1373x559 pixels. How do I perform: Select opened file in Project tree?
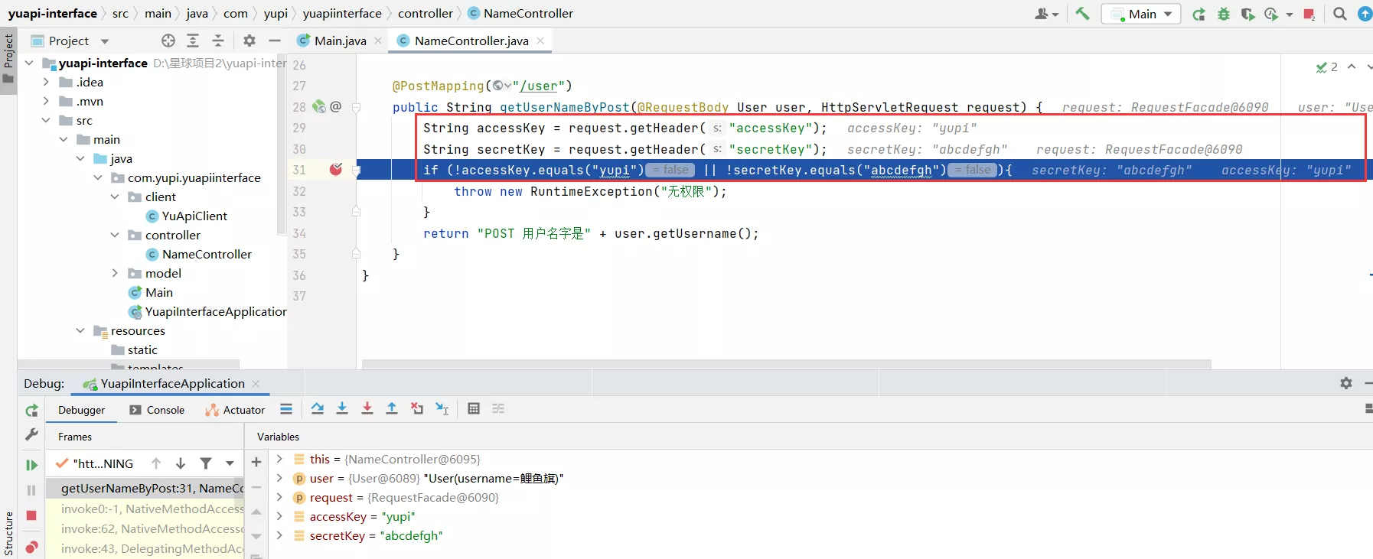point(168,41)
